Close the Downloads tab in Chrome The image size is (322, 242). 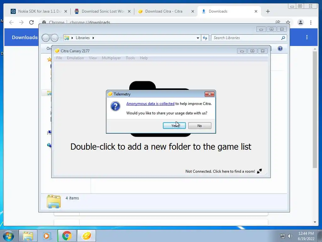256,11
